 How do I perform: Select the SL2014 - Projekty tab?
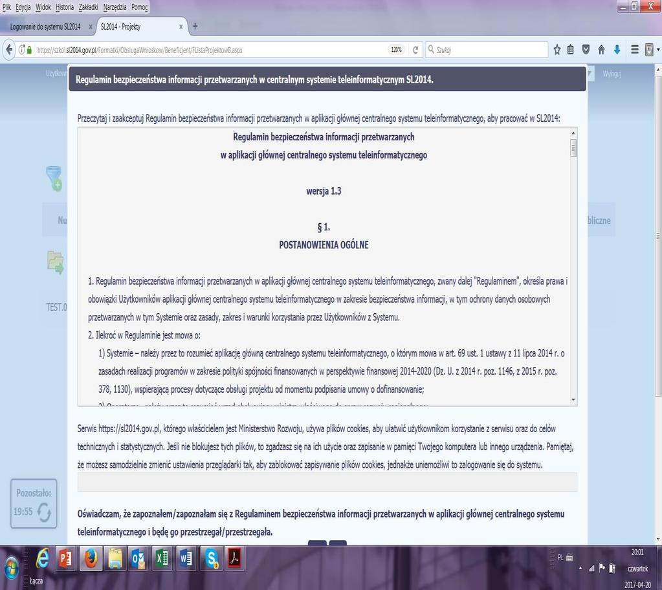tap(121, 27)
